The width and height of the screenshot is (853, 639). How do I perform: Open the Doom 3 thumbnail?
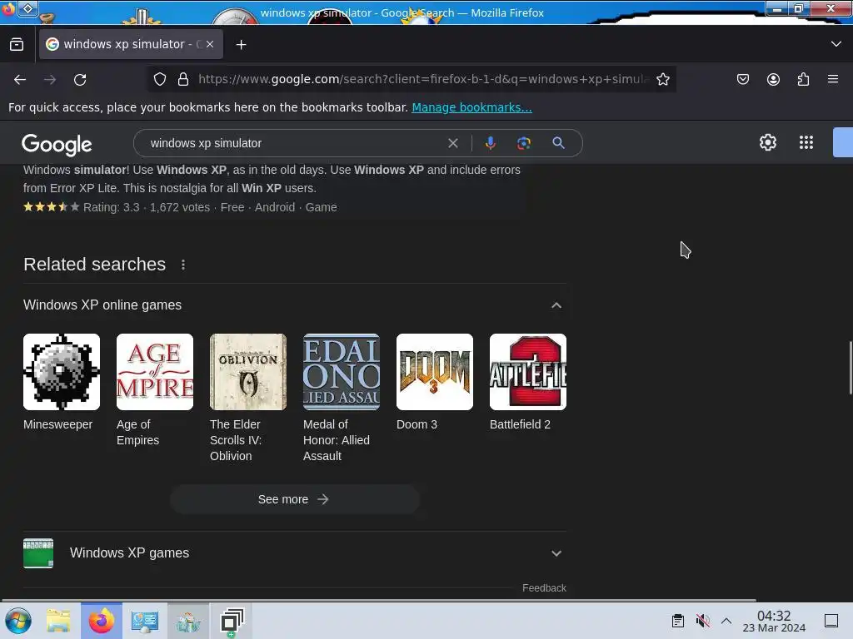coord(435,372)
